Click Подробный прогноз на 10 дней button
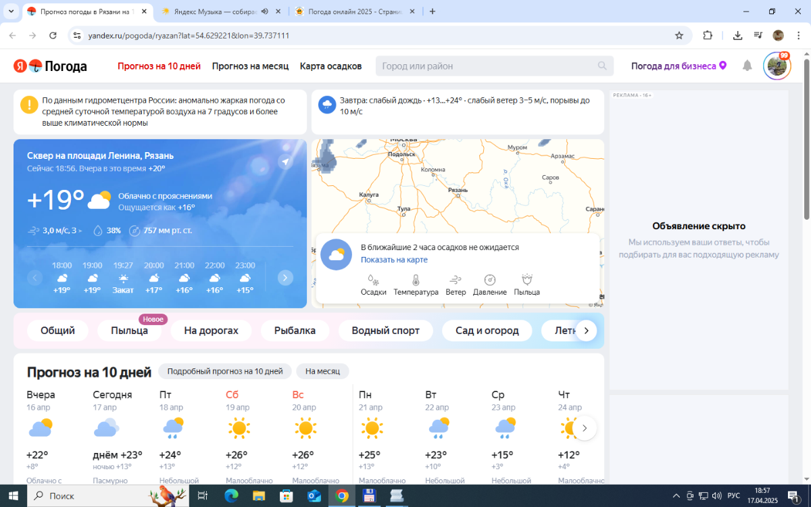This screenshot has width=811, height=507. pyautogui.click(x=224, y=371)
